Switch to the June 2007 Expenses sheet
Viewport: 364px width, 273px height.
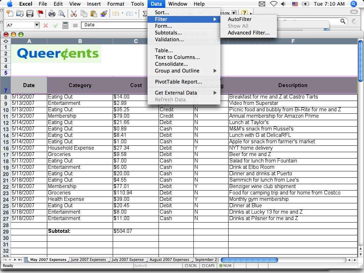[89, 259]
